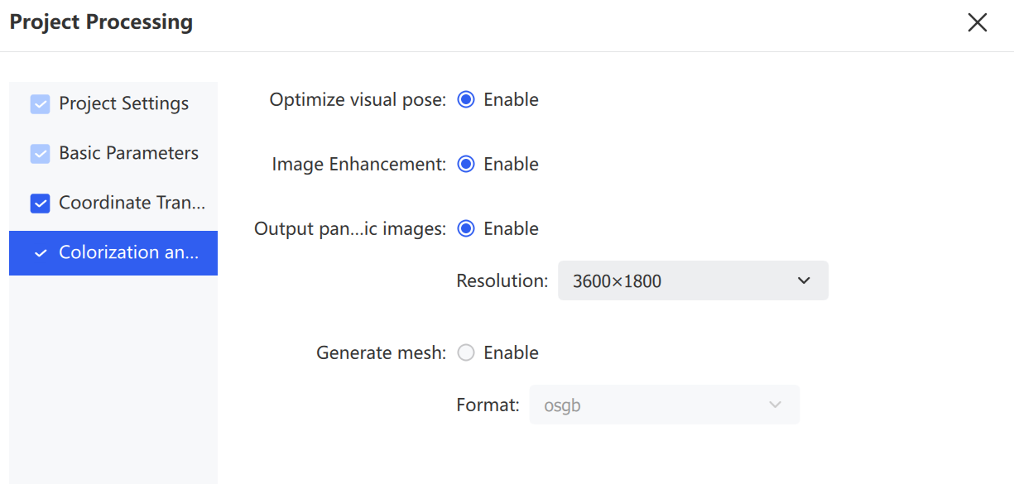Screen dimensions: 1014x484
Task: Toggle Output panoramic images Enable radio
Action: pyautogui.click(x=466, y=228)
